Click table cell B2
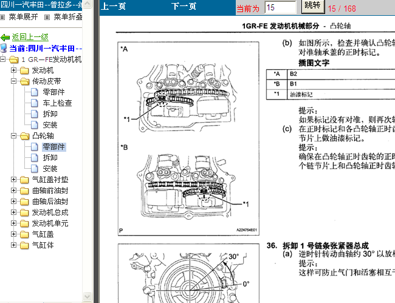 [294, 74]
